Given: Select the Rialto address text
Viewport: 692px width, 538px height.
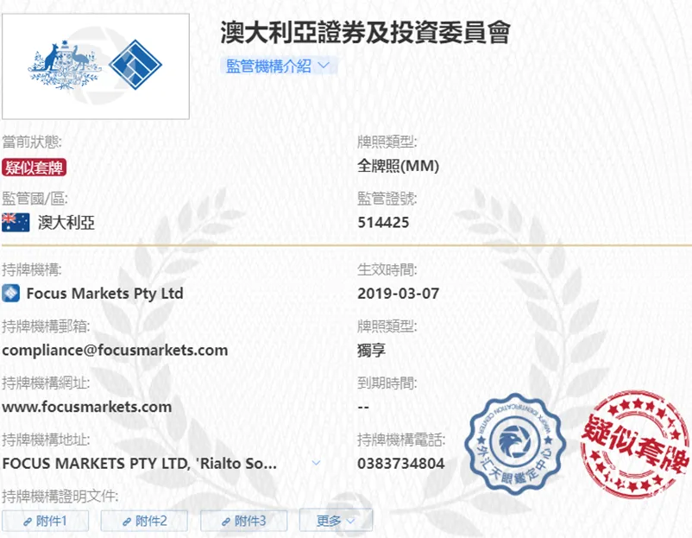Looking at the screenshot, I should click(x=140, y=464).
